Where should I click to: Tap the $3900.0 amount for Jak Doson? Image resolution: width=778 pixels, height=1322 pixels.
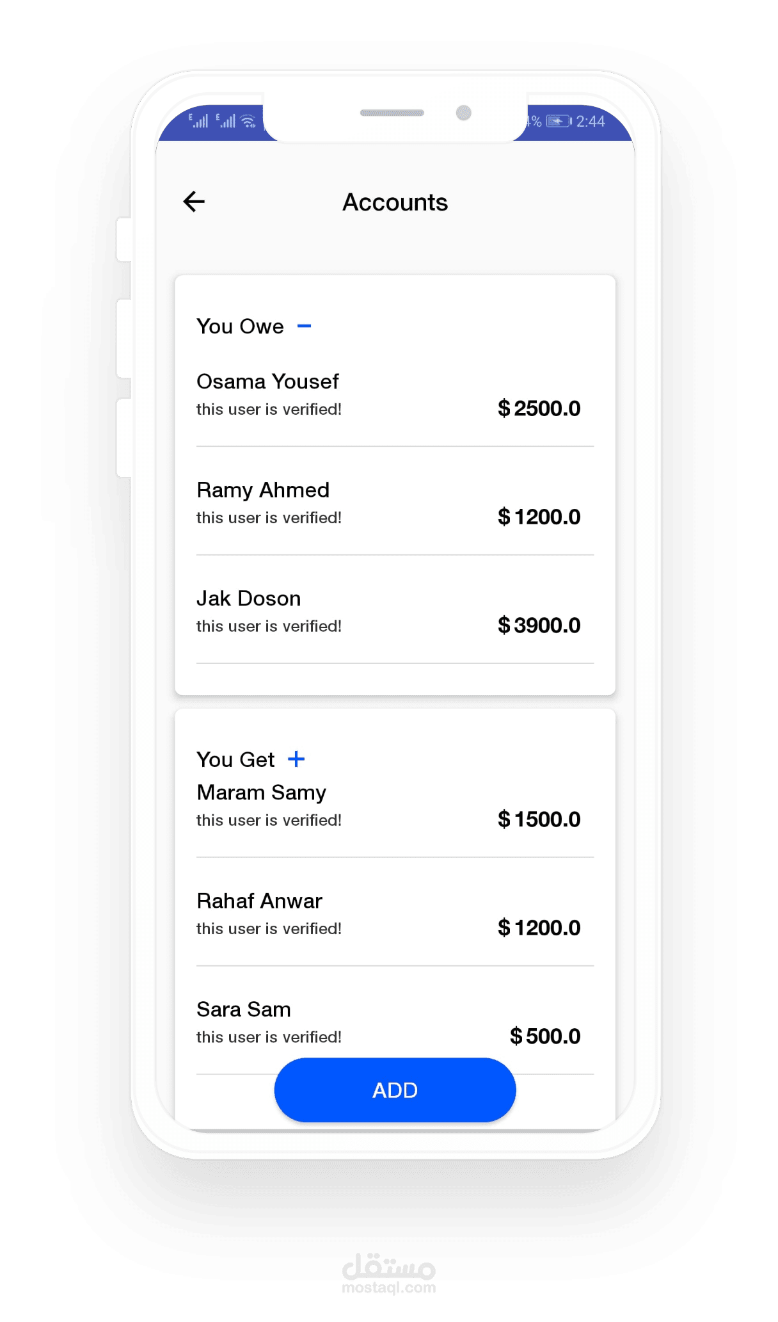point(539,625)
